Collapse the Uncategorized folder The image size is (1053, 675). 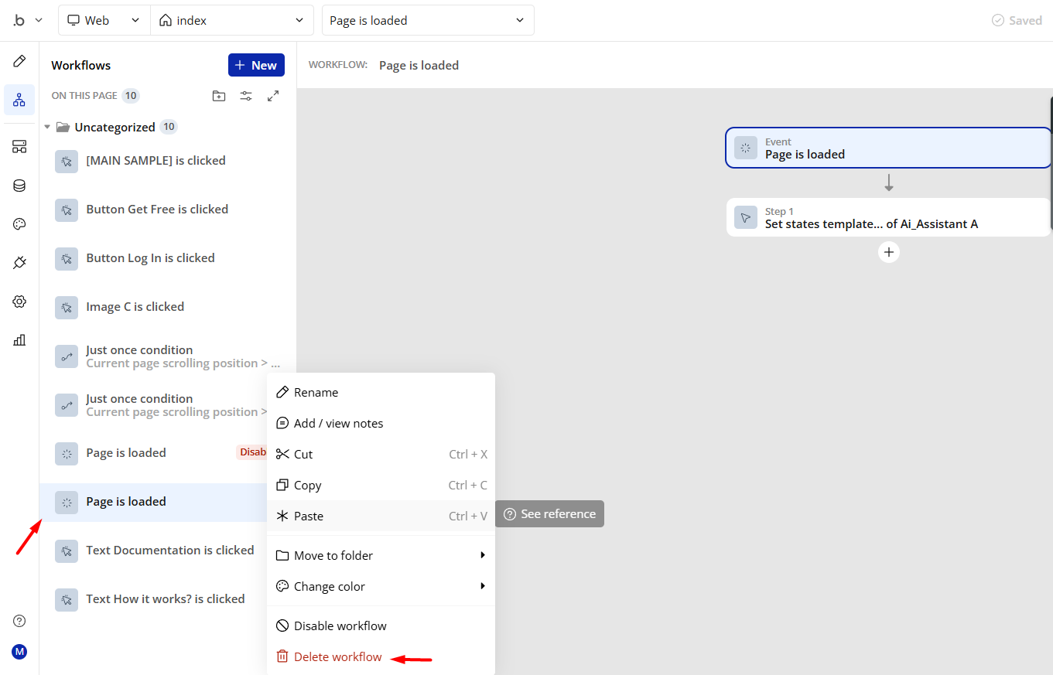(x=47, y=127)
